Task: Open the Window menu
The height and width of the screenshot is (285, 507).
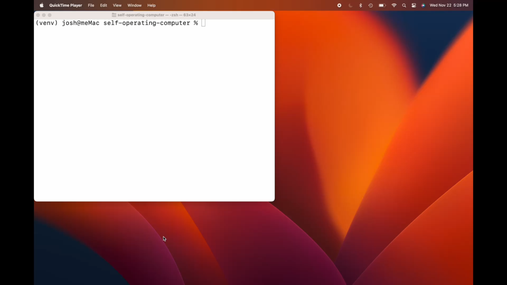Action: [x=134, y=6]
